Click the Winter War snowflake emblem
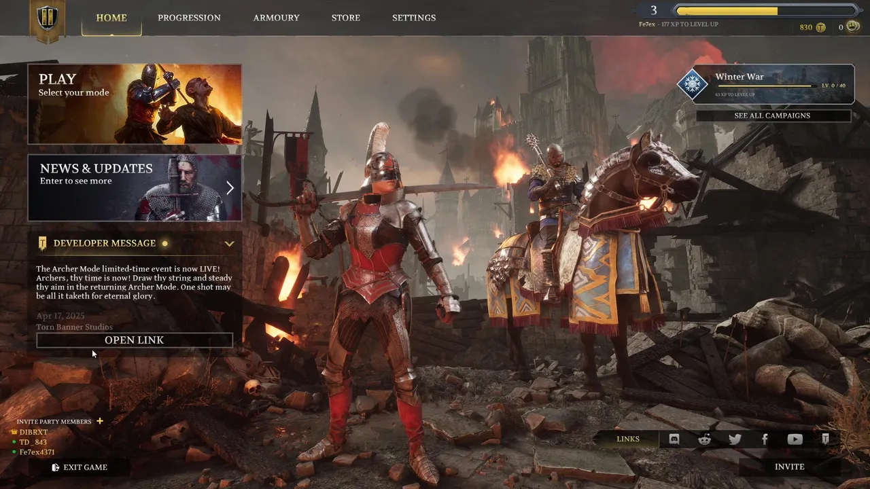Image resolution: width=870 pixels, height=489 pixels. click(x=693, y=84)
